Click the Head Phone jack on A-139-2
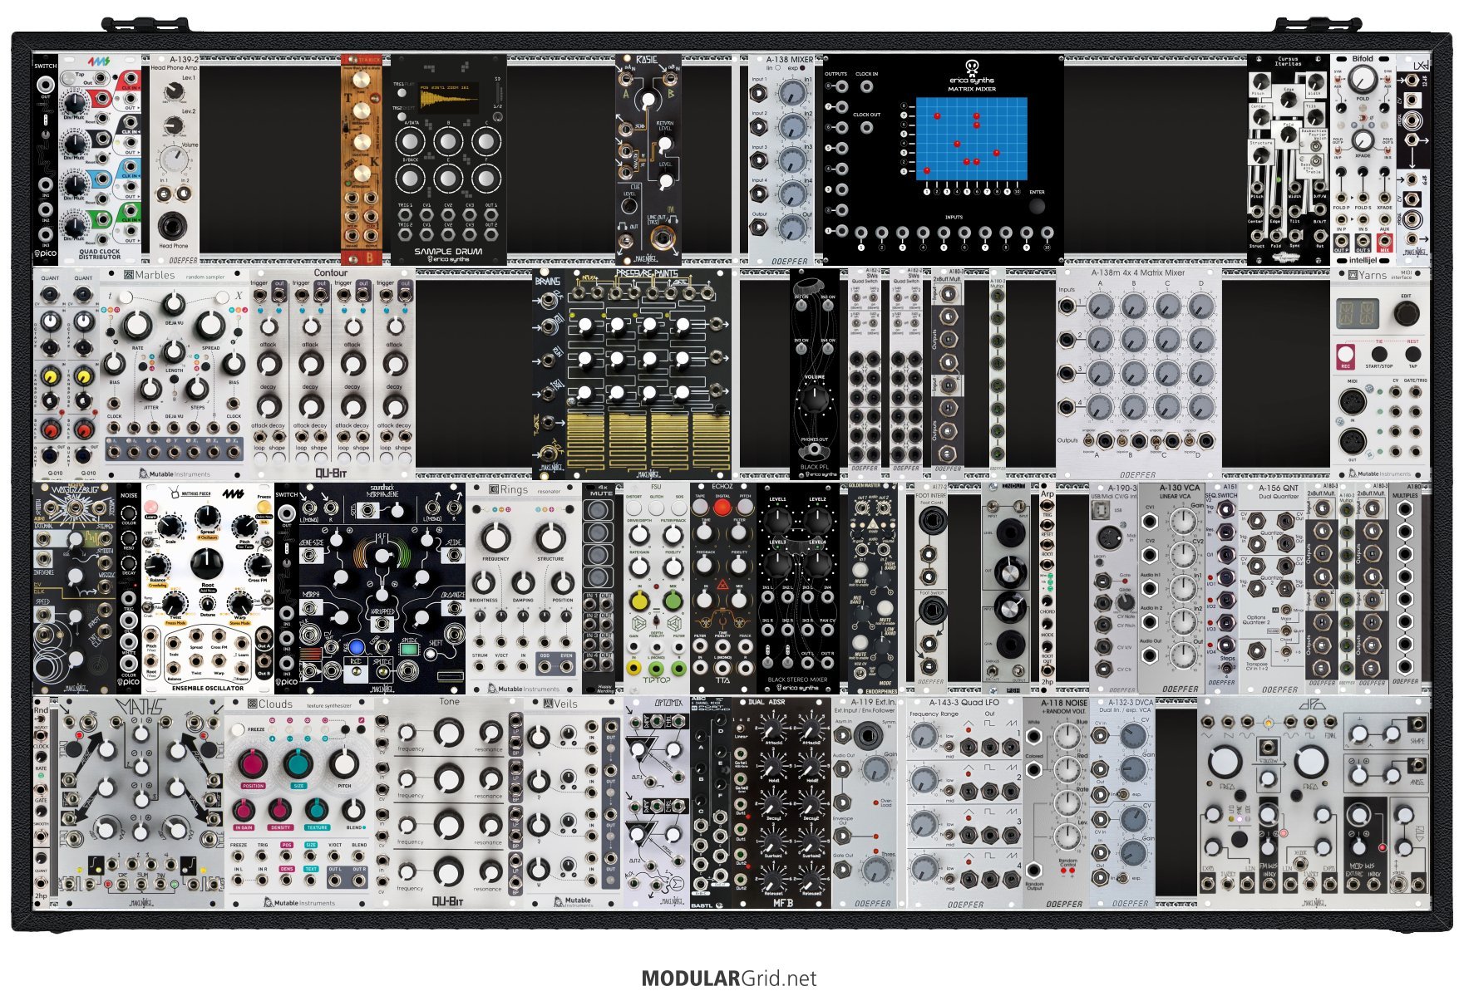Image resolution: width=1459 pixels, height=996 pixels. tap(174, 224)
